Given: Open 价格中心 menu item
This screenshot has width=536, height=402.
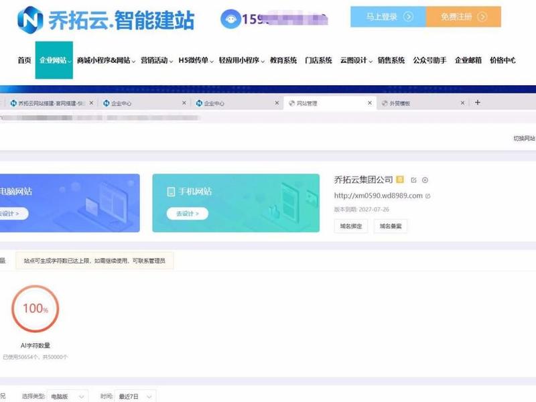Looking at the screenshot, I should [503, 60].
